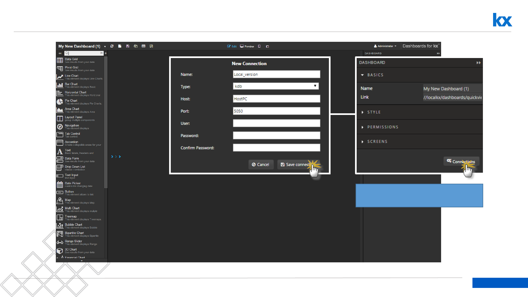Open the My New Dashboard (1) dropdown menu
Screen dimensions: 528x297
pos(105,46)
